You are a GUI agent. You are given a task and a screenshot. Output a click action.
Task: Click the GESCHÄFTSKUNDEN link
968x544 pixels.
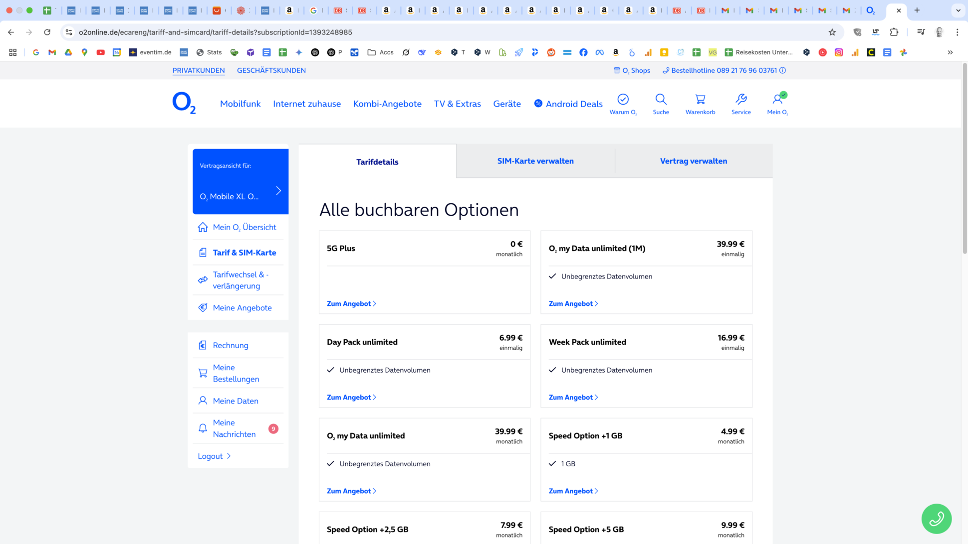pos(271,70)
